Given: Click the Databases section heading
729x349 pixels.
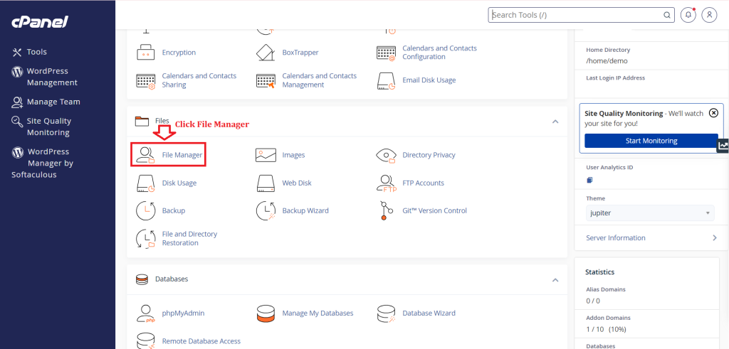Looking at the screenshot, I should [172, 279].
